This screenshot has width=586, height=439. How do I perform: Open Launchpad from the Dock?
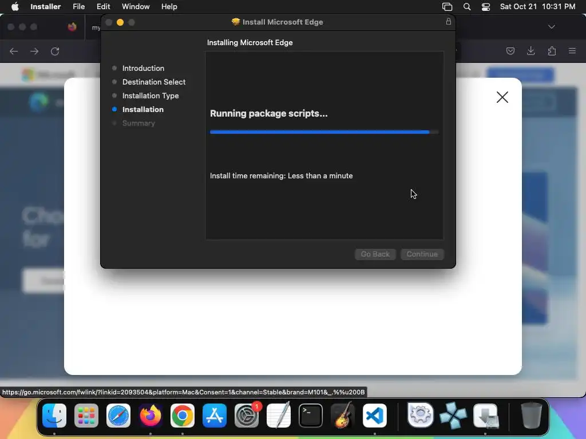click(86, 416)
